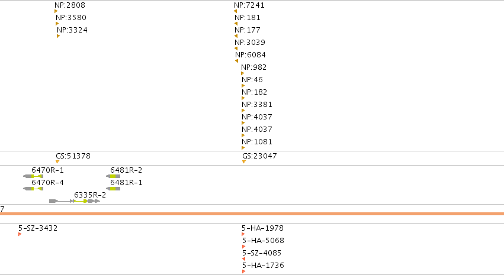Select the 5-SZ-4085 feature label
This screenshot has width=504, height=275.
262,253
